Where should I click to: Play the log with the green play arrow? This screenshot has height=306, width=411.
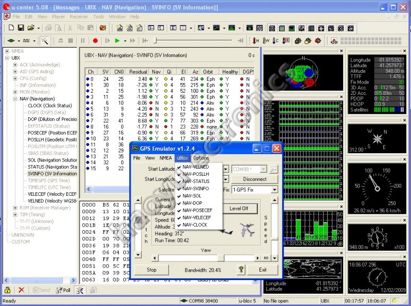point(117,41)
